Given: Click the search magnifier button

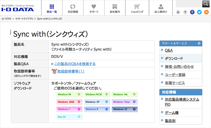Looking at the screenshot, I should point(206,4).
